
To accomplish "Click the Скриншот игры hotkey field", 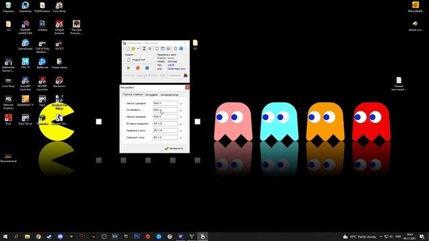I will 166,137.
